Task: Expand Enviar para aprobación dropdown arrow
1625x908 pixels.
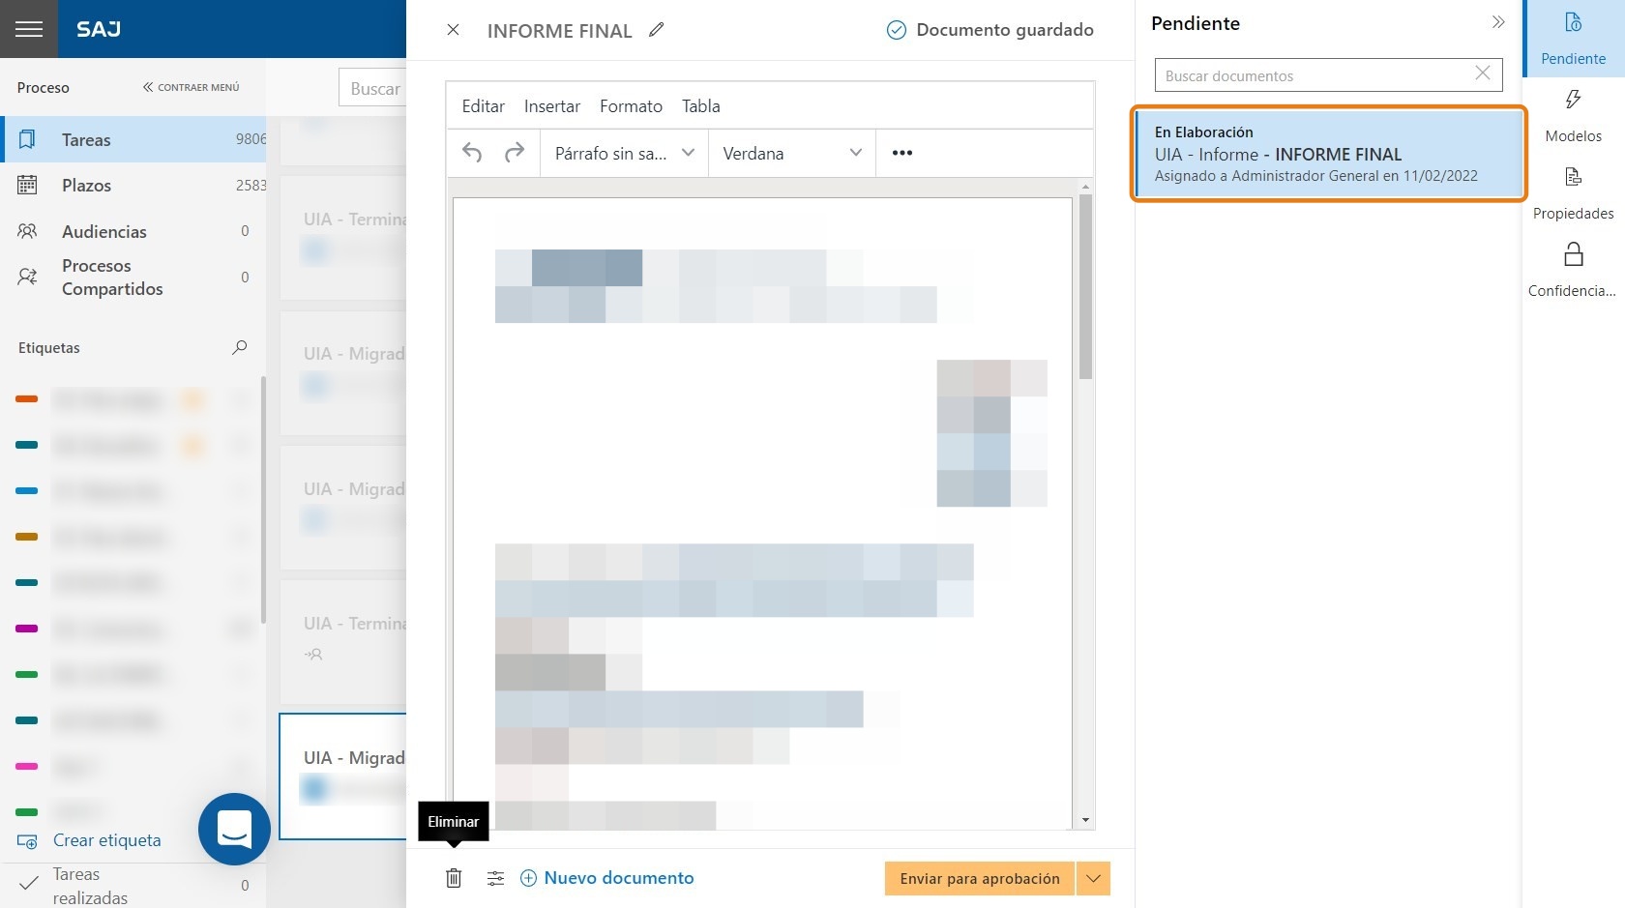Action: coord(1094,879)
